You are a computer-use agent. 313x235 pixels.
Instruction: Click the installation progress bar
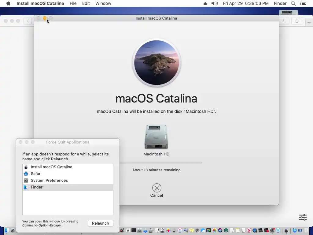pos(161,163)
